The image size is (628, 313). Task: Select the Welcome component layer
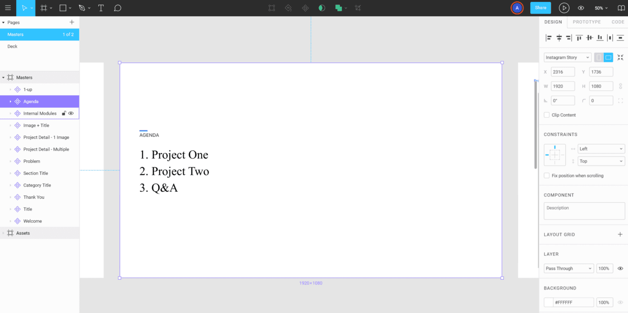(39, 221)
